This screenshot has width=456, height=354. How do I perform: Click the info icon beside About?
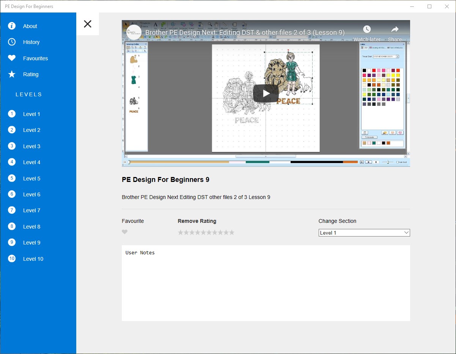pyautogui.click(x=12, y=26)
